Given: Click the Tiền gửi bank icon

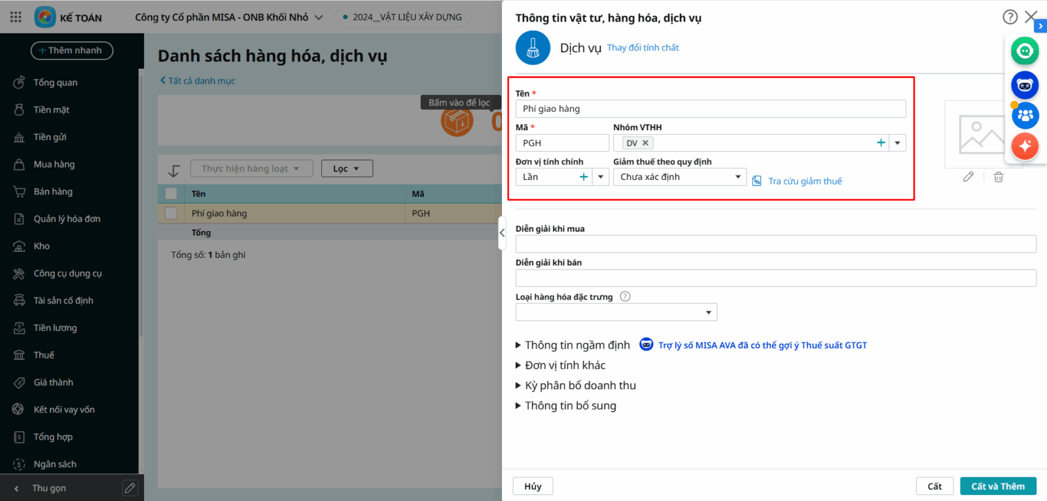Looking at the screenshot, I should (x=19, y=137).
